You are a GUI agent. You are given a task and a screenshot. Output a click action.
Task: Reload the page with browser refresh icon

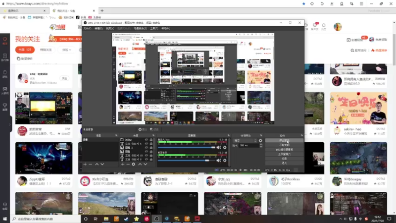pyautogui.click(x=322, y=4)
